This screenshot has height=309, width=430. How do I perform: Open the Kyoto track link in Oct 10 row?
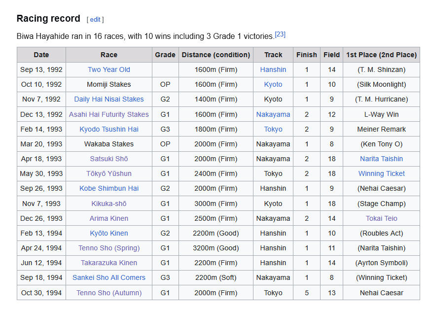[x=273, y=84]
